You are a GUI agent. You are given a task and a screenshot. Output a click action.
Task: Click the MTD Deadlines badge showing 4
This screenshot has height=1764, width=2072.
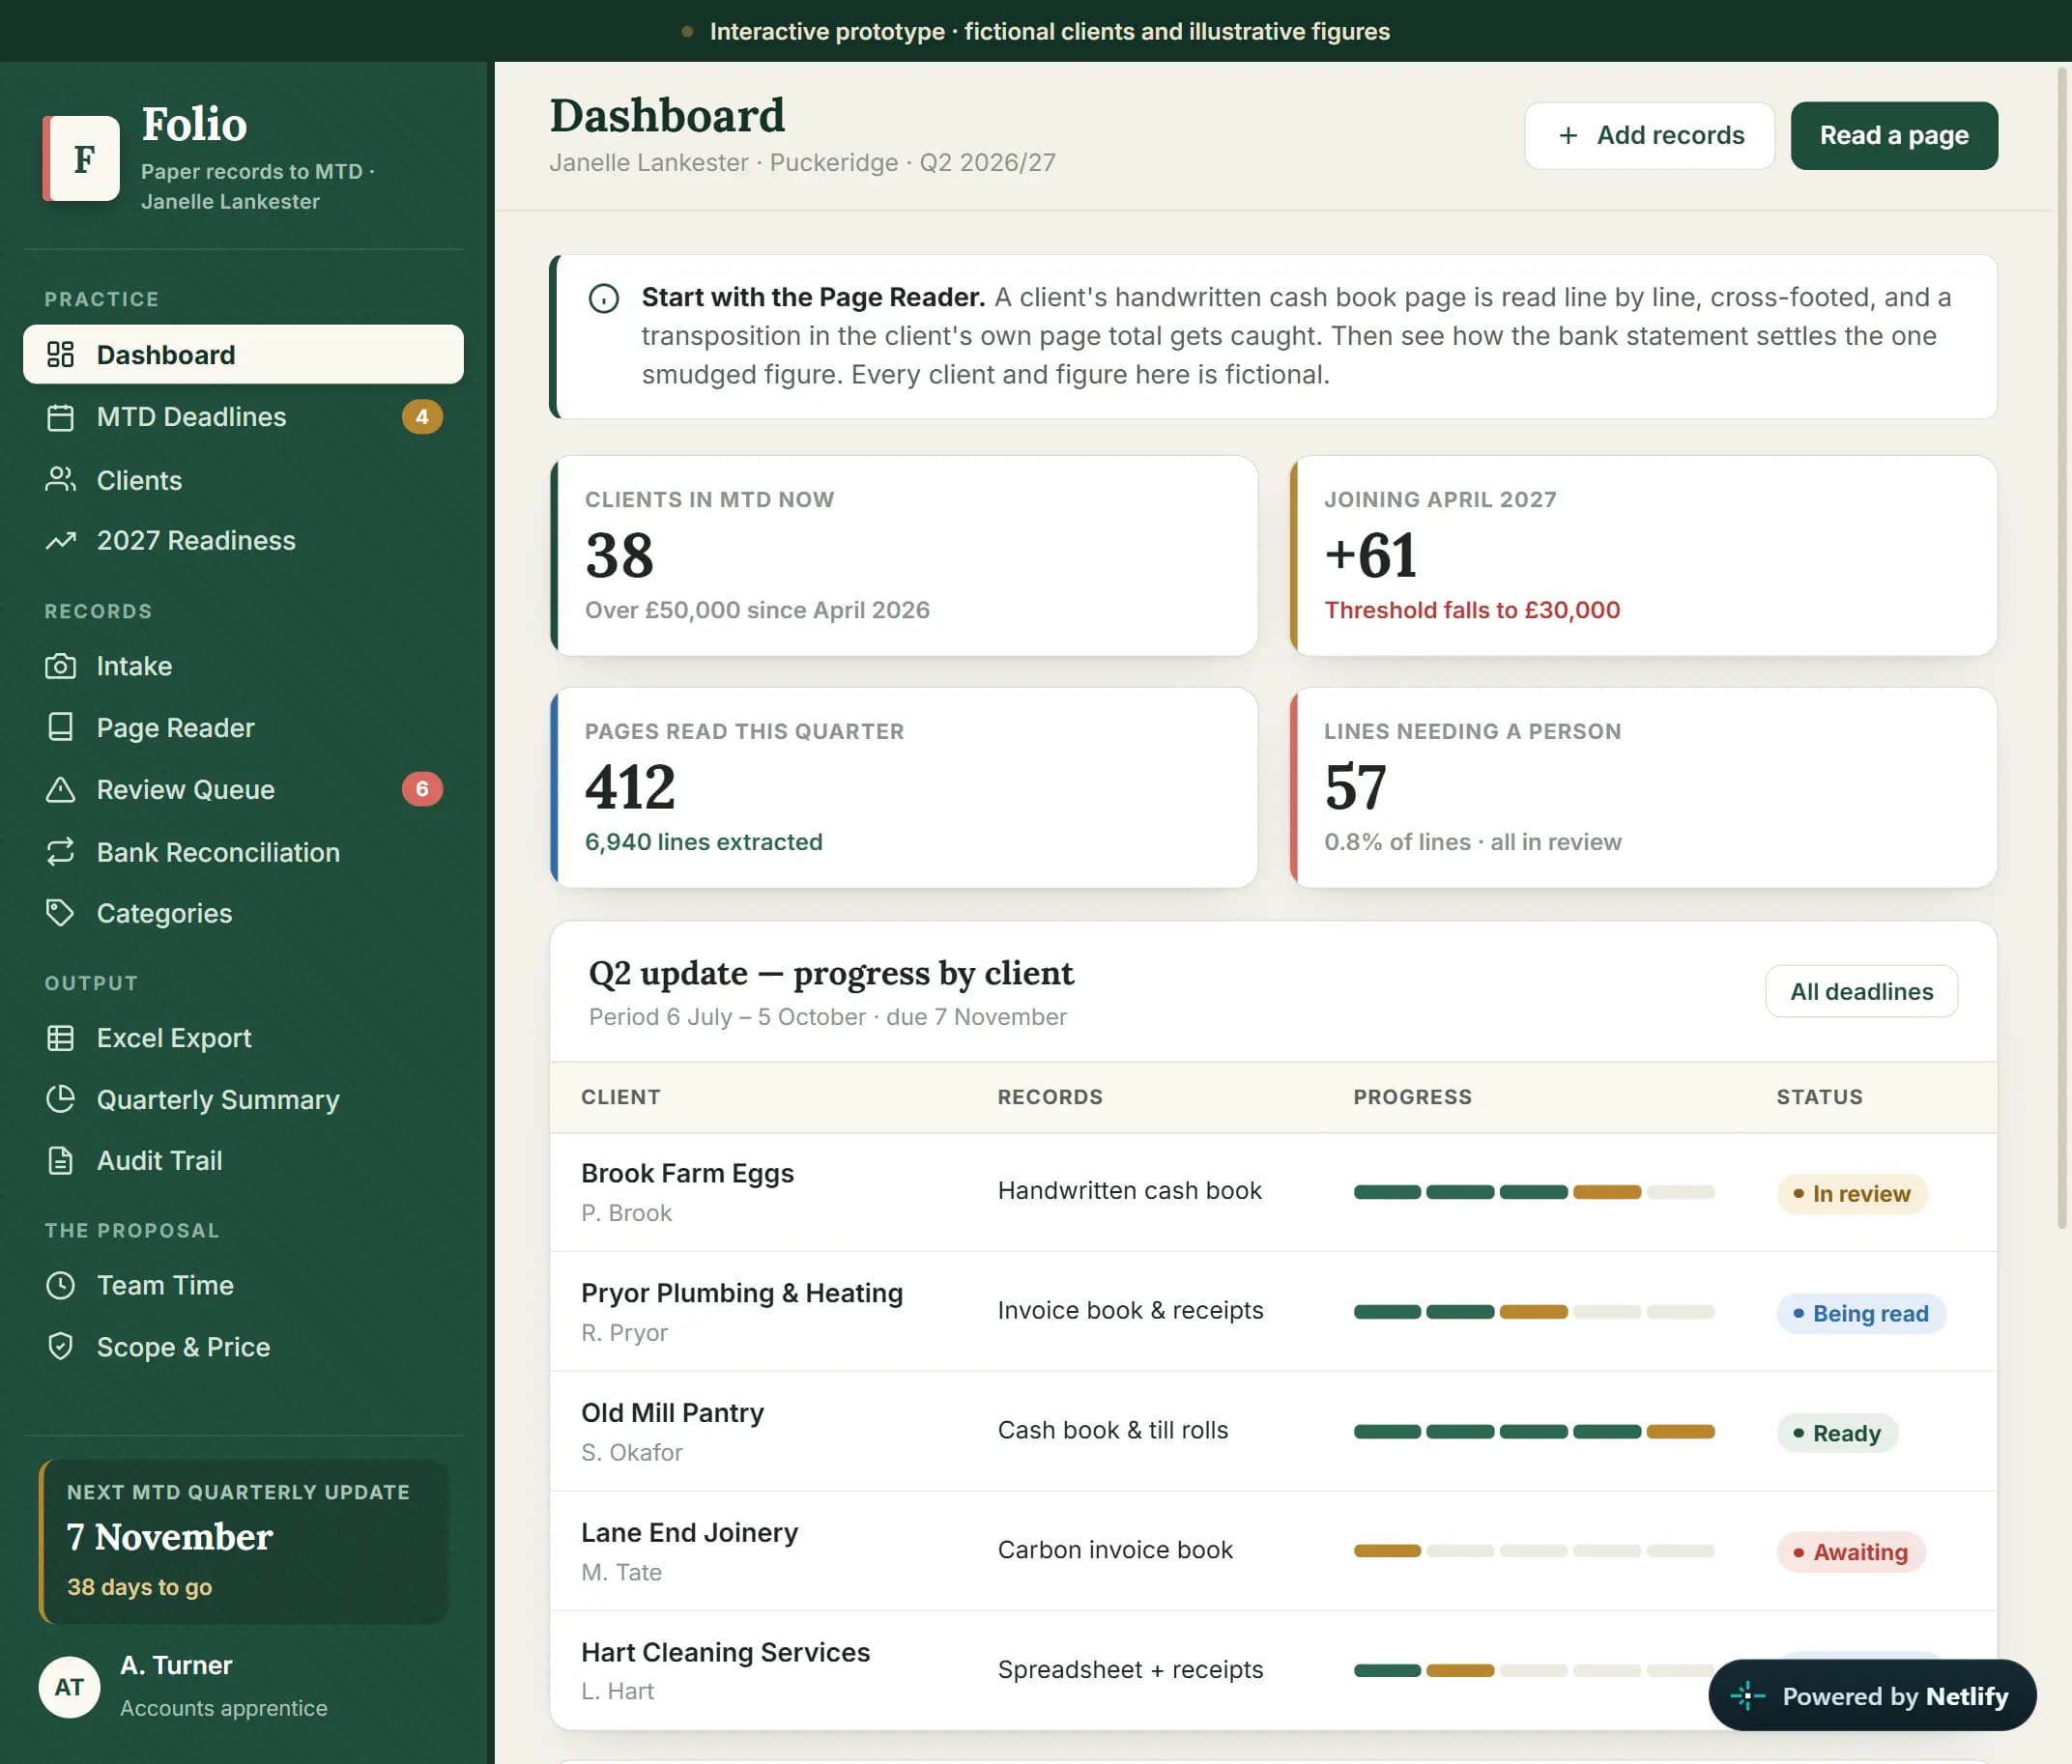point(422,417)
